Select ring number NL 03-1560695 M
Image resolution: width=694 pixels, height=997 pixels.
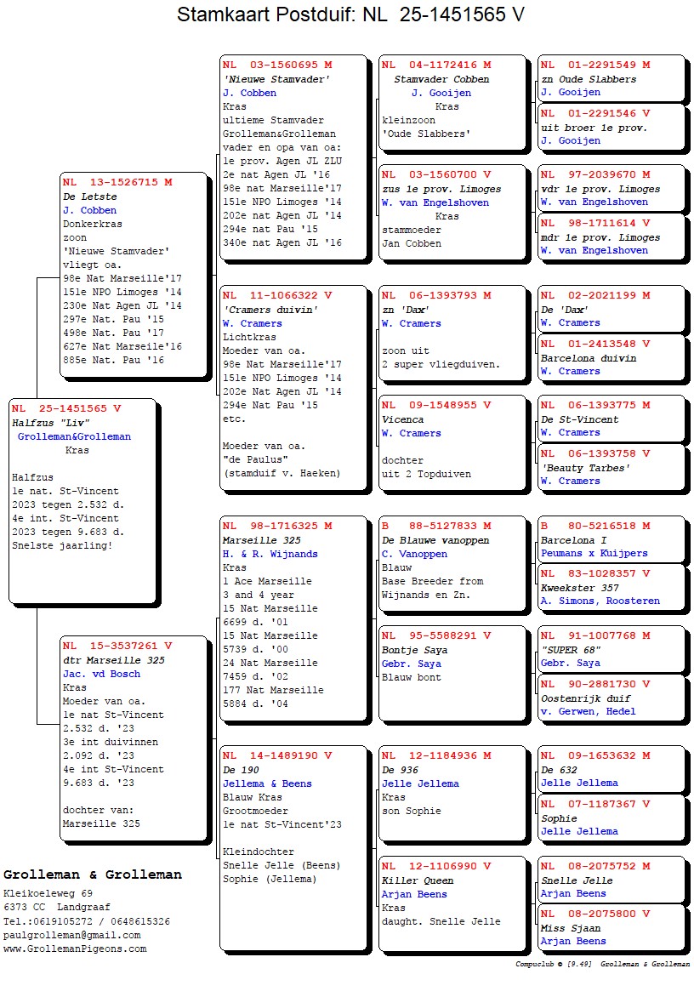pyautogui.click(x=277, y=65)
